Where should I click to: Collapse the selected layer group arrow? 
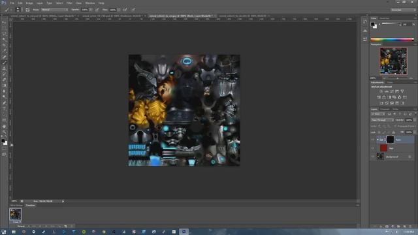pyautogui.click(x=378, y=140)
